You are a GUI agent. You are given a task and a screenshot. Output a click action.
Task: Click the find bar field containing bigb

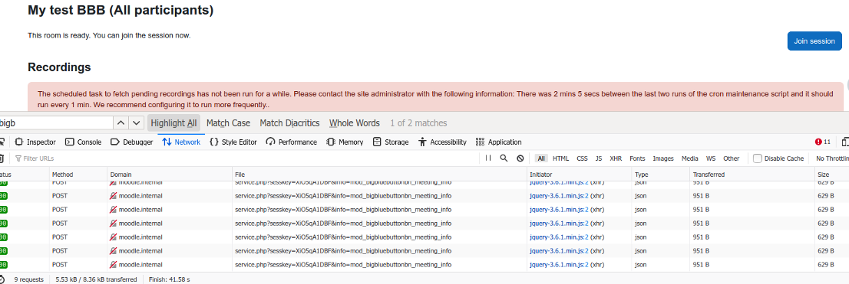[56, 123]
